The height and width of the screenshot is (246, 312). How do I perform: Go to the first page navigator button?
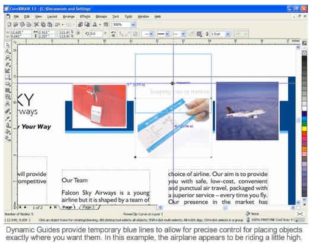20,208
